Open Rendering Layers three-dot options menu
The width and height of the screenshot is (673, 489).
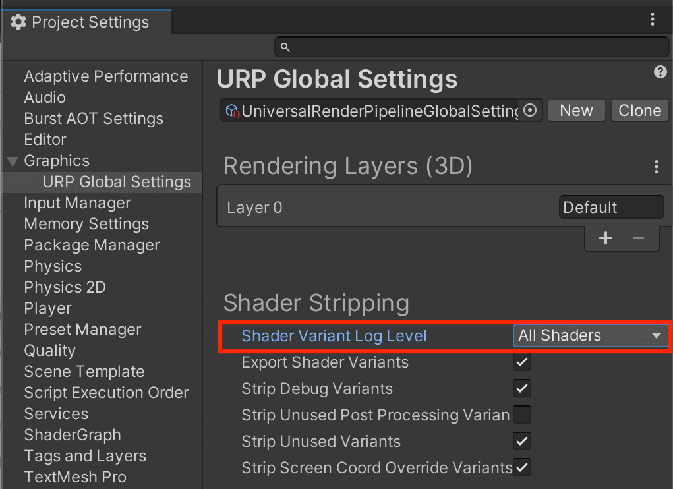tap(656, 167)
